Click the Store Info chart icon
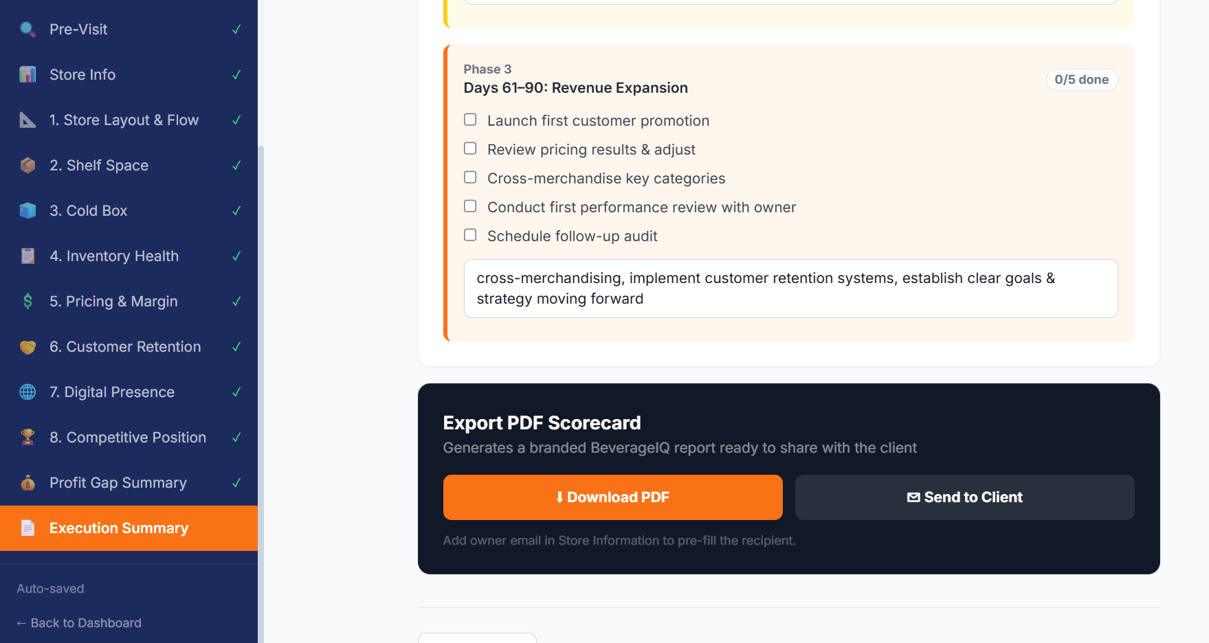Screen dimensions: 1209x643 click(27, 74)
